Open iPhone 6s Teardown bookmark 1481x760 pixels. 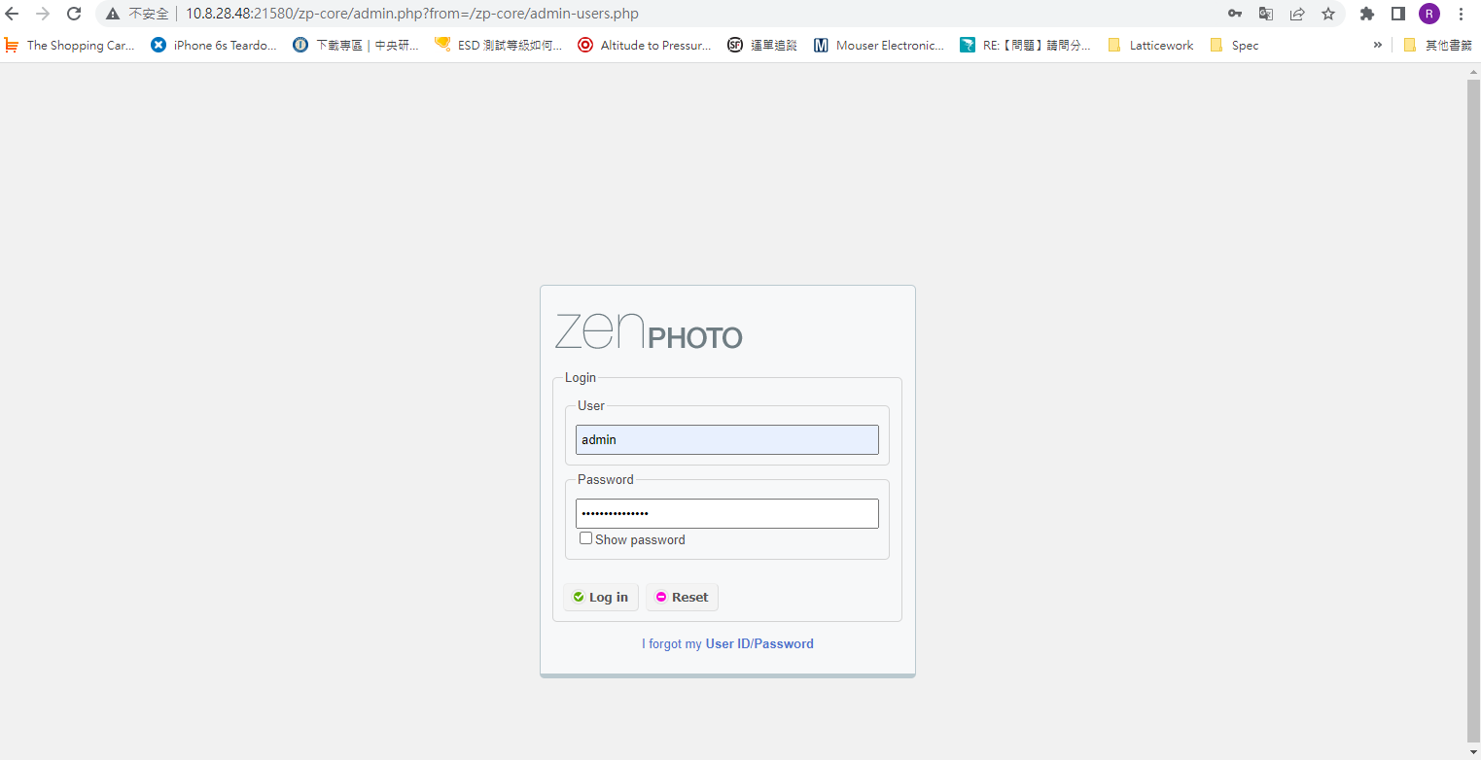[214, 45]
